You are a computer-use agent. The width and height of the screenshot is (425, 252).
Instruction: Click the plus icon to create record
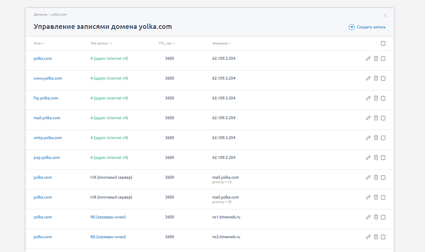click(x=352, y=27)
